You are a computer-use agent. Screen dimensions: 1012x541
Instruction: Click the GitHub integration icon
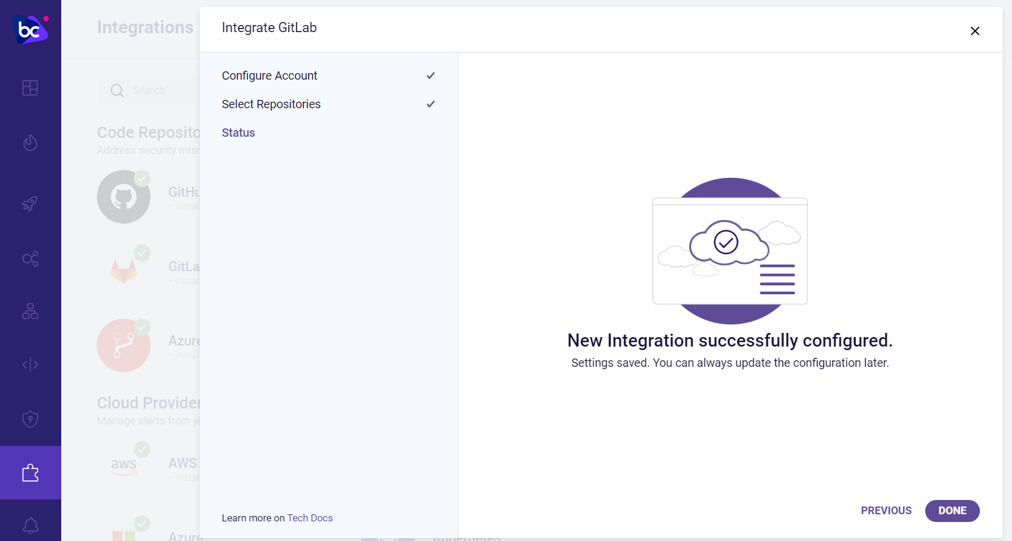(x=124, y=197)
